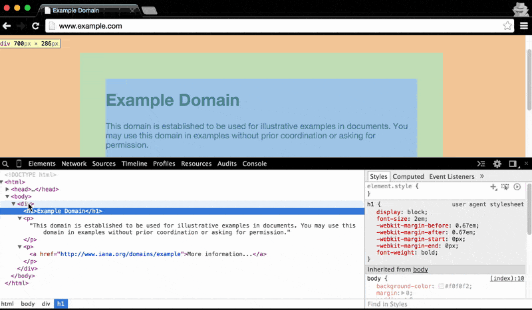The width and height of the screenshot is (532, 310).
Task: Open the Resources panel
Action: point(196,164)
